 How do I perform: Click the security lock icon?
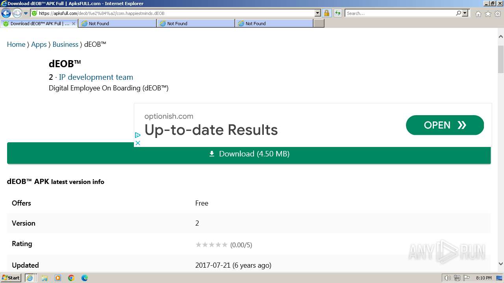(326, 13)
